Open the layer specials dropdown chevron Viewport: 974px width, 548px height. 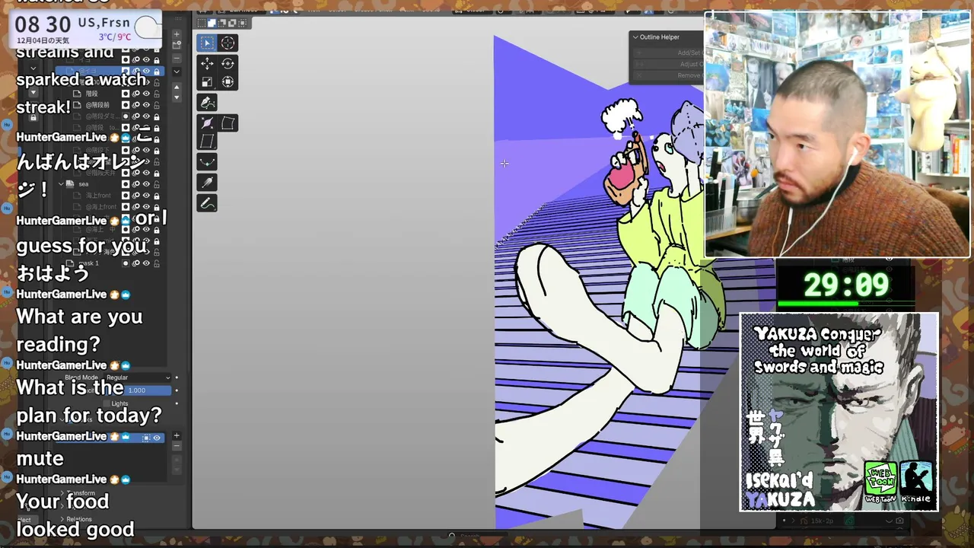[177, 72]
